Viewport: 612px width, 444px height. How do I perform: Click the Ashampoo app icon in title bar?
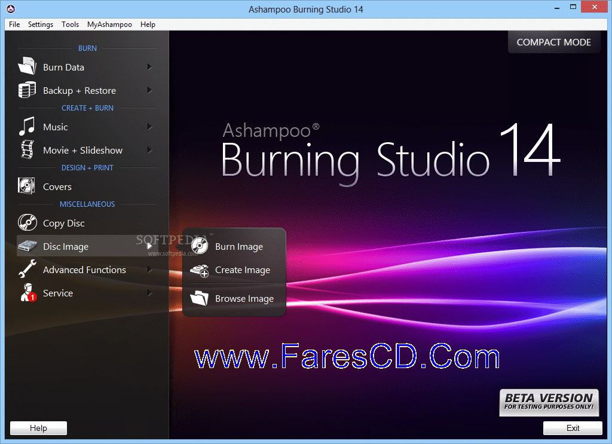(11, 8)
